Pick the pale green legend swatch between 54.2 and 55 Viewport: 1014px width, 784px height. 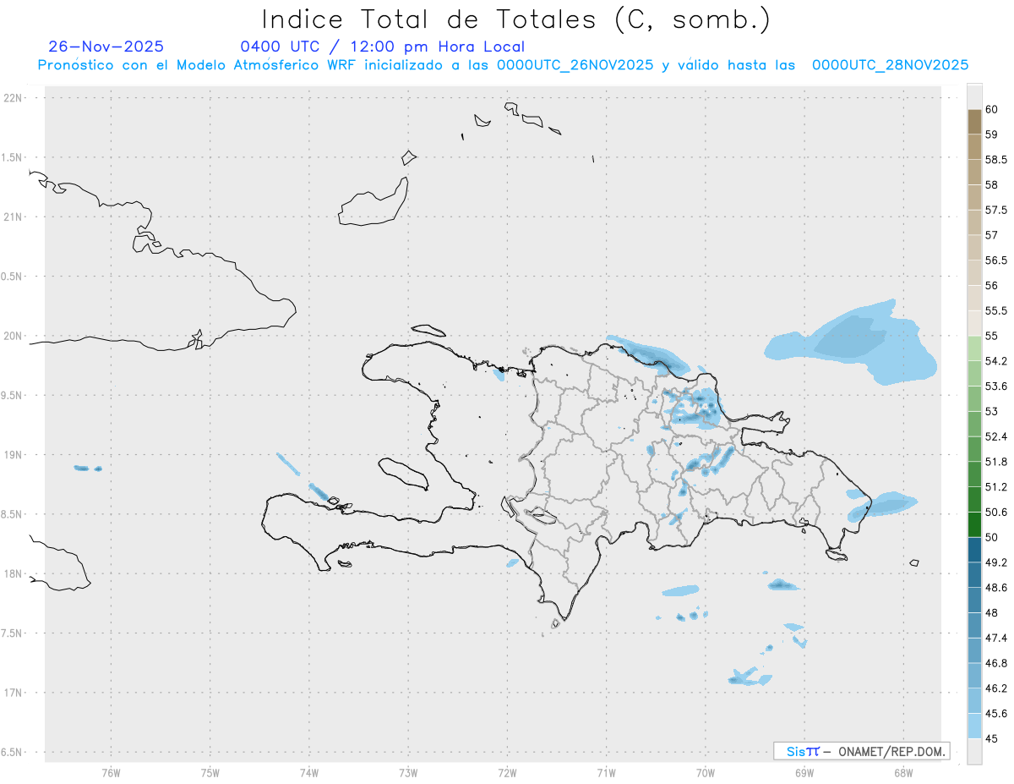point(974,348)
